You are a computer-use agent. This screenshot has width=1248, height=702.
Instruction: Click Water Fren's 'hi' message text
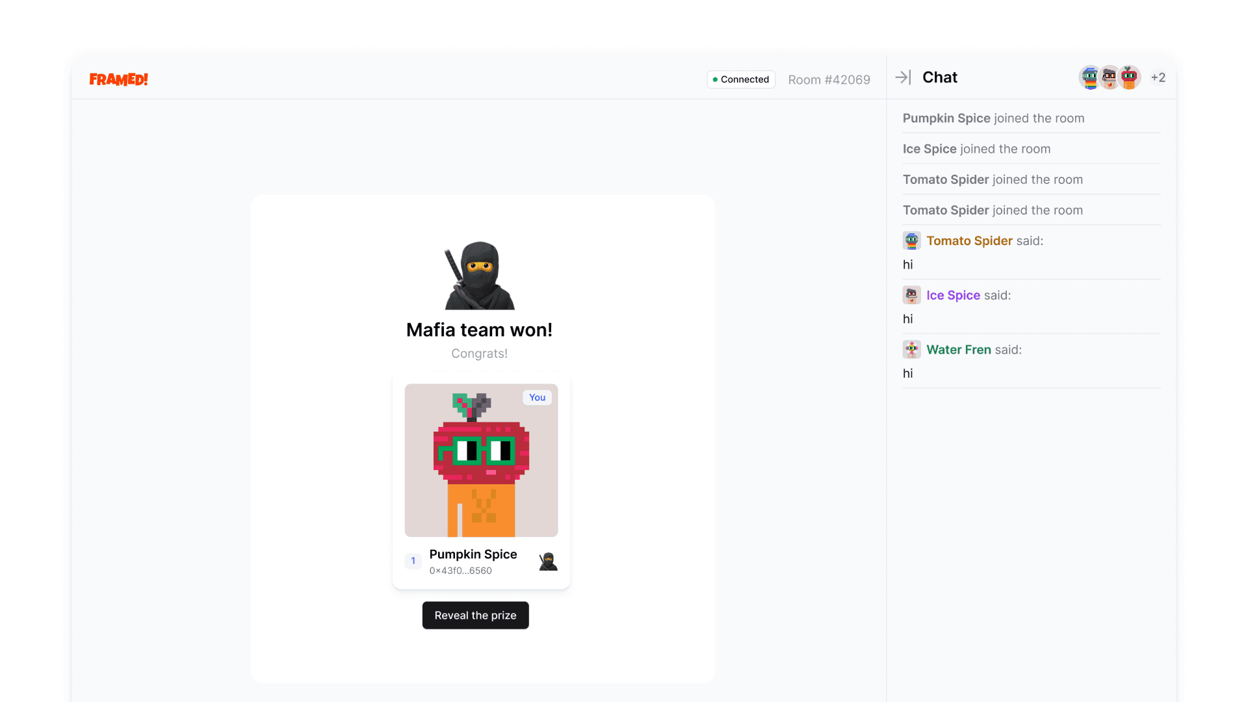click(x=908, y=374)
